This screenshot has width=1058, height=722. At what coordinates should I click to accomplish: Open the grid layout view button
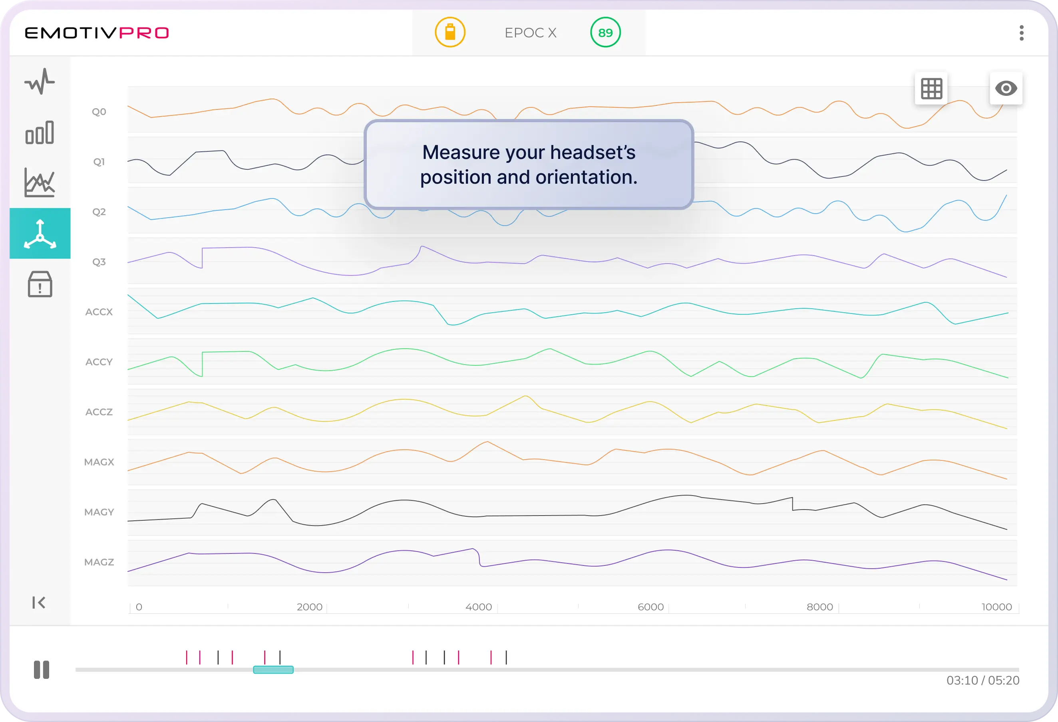(931, 88)
